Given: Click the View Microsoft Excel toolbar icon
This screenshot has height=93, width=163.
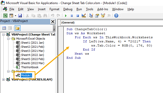Looking at the screenshot, I should tap(5, 16).
